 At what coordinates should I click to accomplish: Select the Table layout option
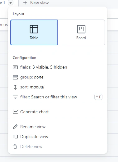click(34, 32)
